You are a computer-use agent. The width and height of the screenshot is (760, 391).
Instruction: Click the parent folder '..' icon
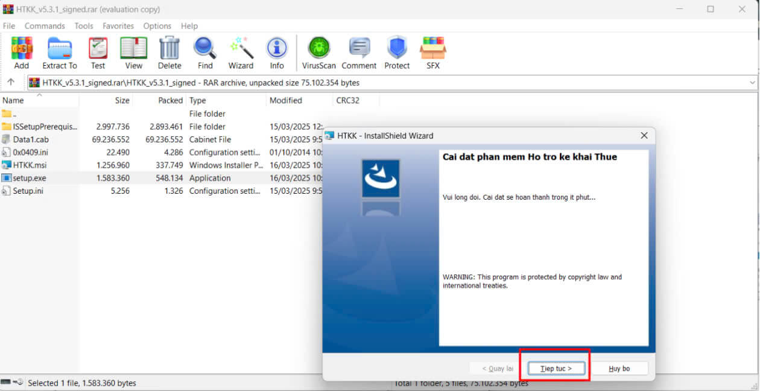pos(7,113)
